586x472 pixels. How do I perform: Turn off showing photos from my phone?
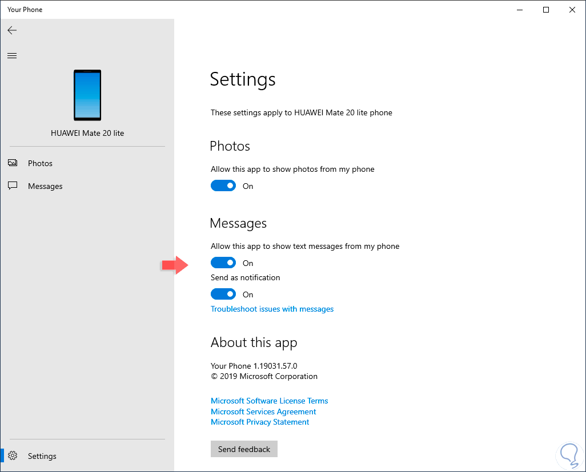point(223,185)
